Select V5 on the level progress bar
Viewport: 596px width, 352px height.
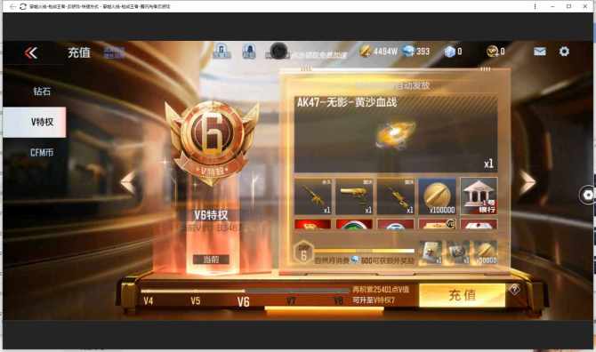coord(196,301)
